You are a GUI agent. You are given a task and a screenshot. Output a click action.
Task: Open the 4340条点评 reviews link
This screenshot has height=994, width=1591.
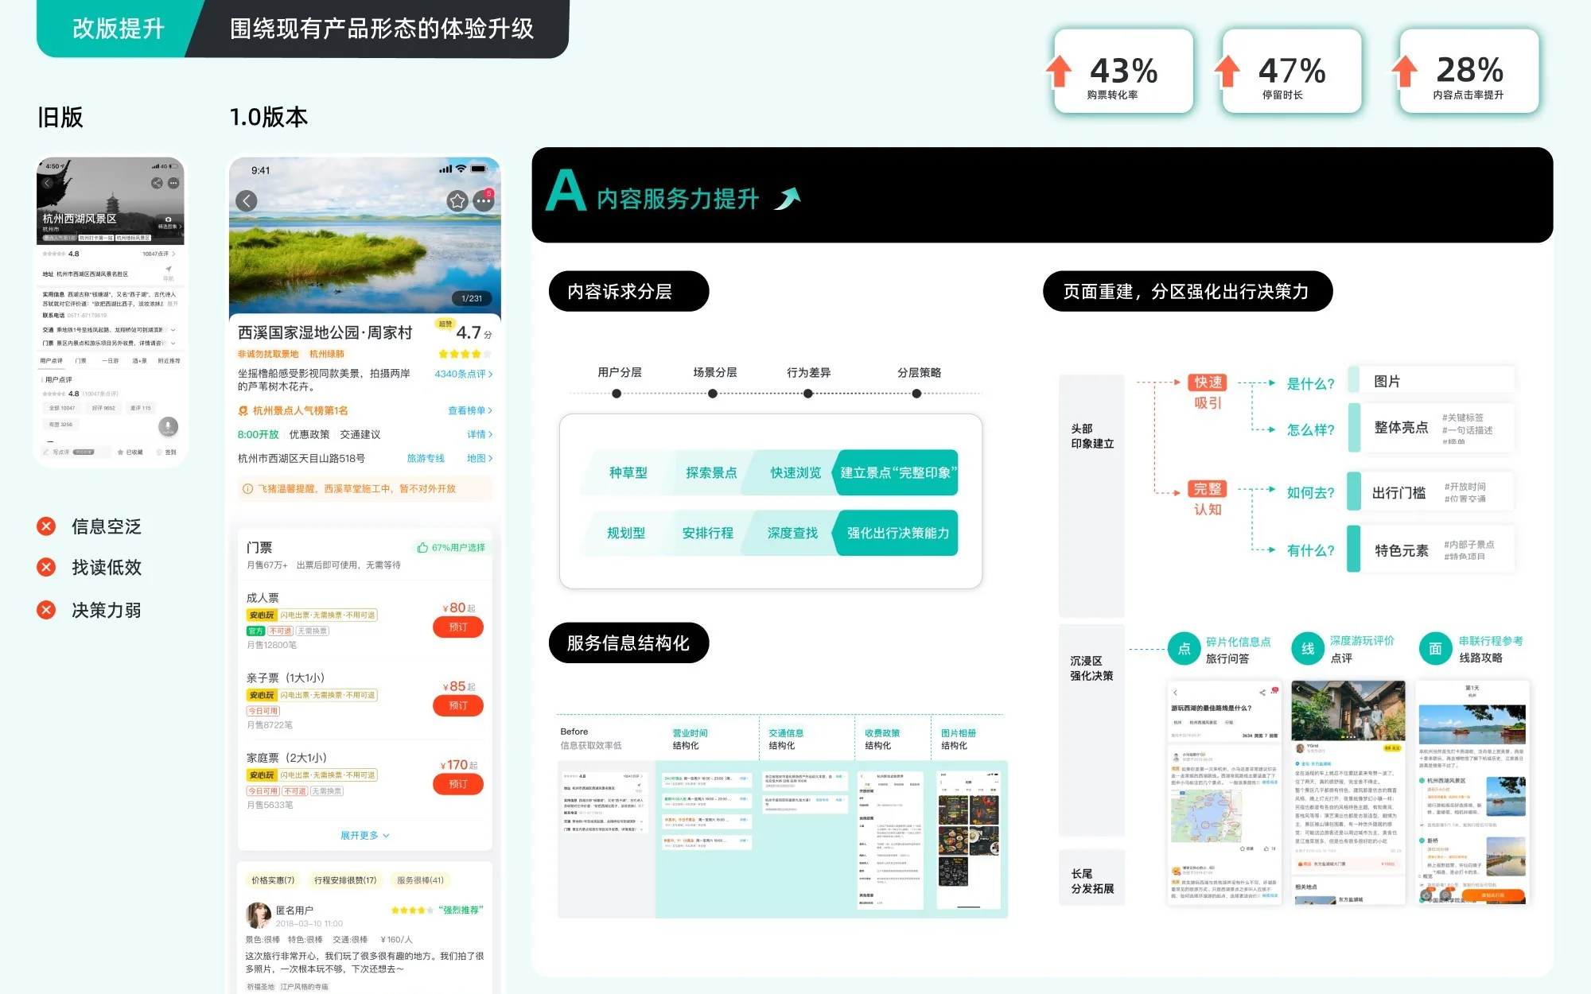(x=464, y=374)
